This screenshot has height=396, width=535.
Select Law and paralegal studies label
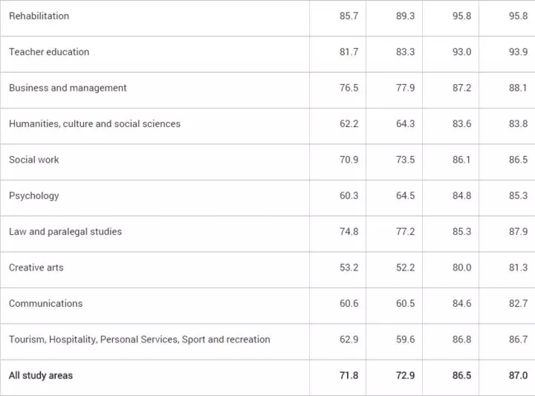coord(65,232)
